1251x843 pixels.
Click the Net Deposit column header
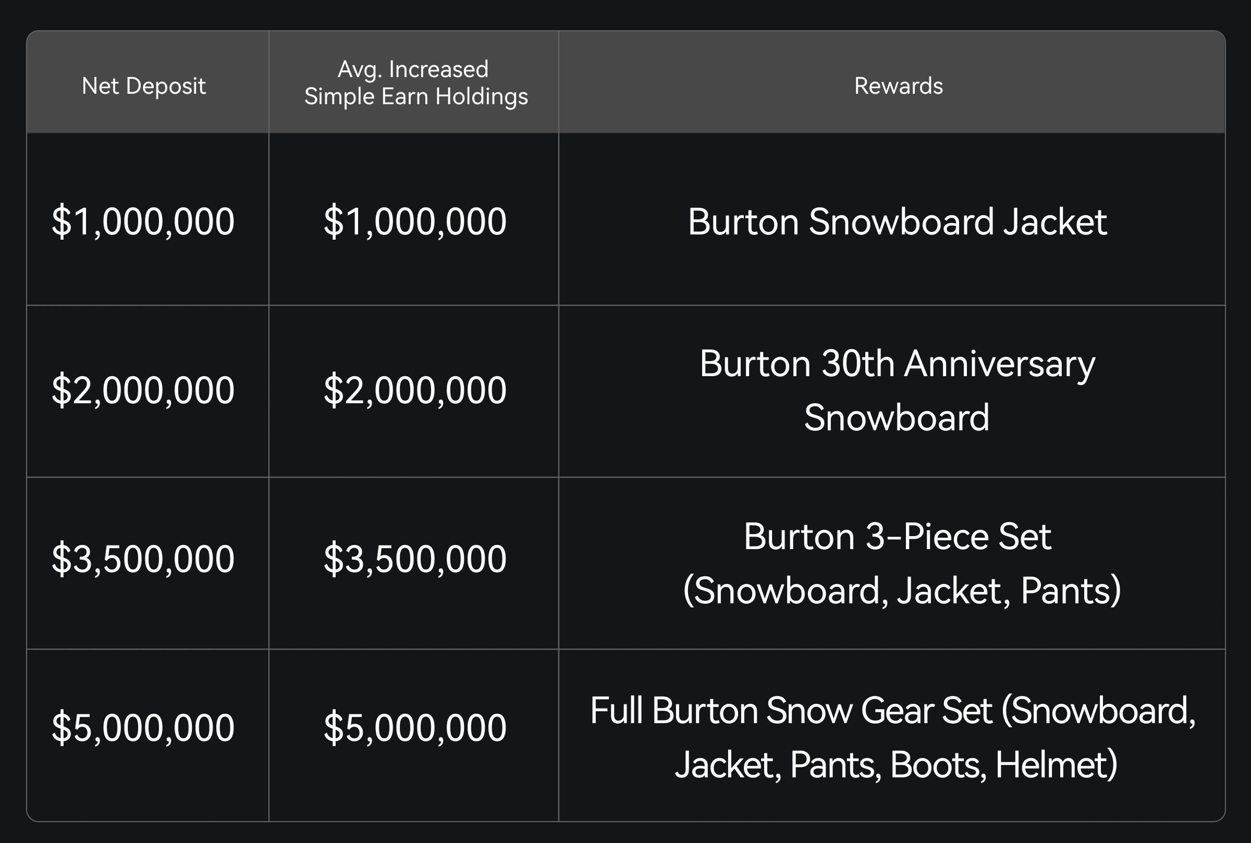point(143,86)
